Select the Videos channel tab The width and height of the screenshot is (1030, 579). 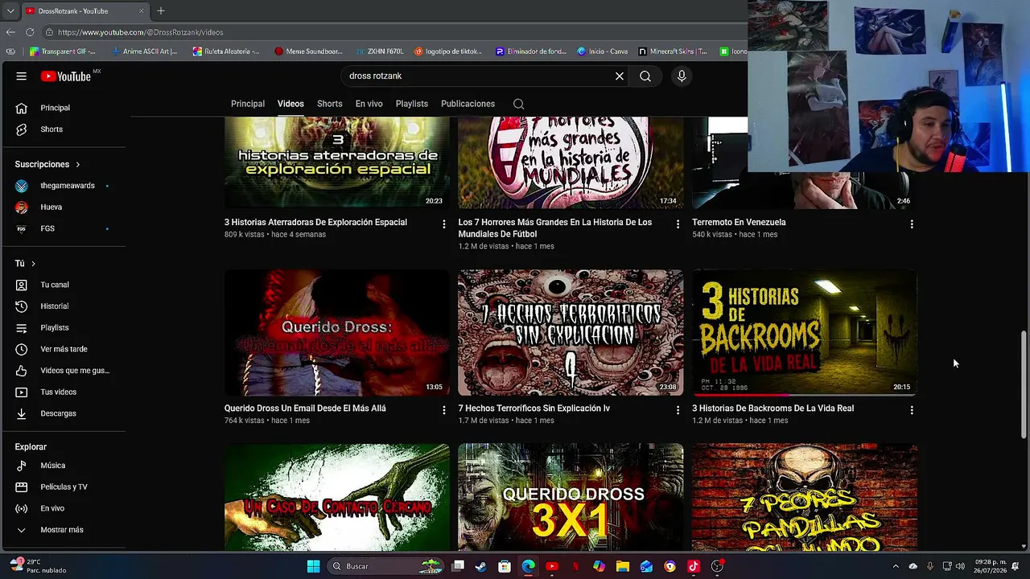(290, 104)
